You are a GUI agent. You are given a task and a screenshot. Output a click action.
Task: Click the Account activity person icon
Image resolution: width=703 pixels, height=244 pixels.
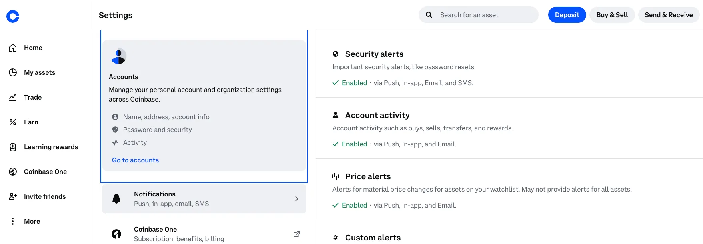coord(336,115)
